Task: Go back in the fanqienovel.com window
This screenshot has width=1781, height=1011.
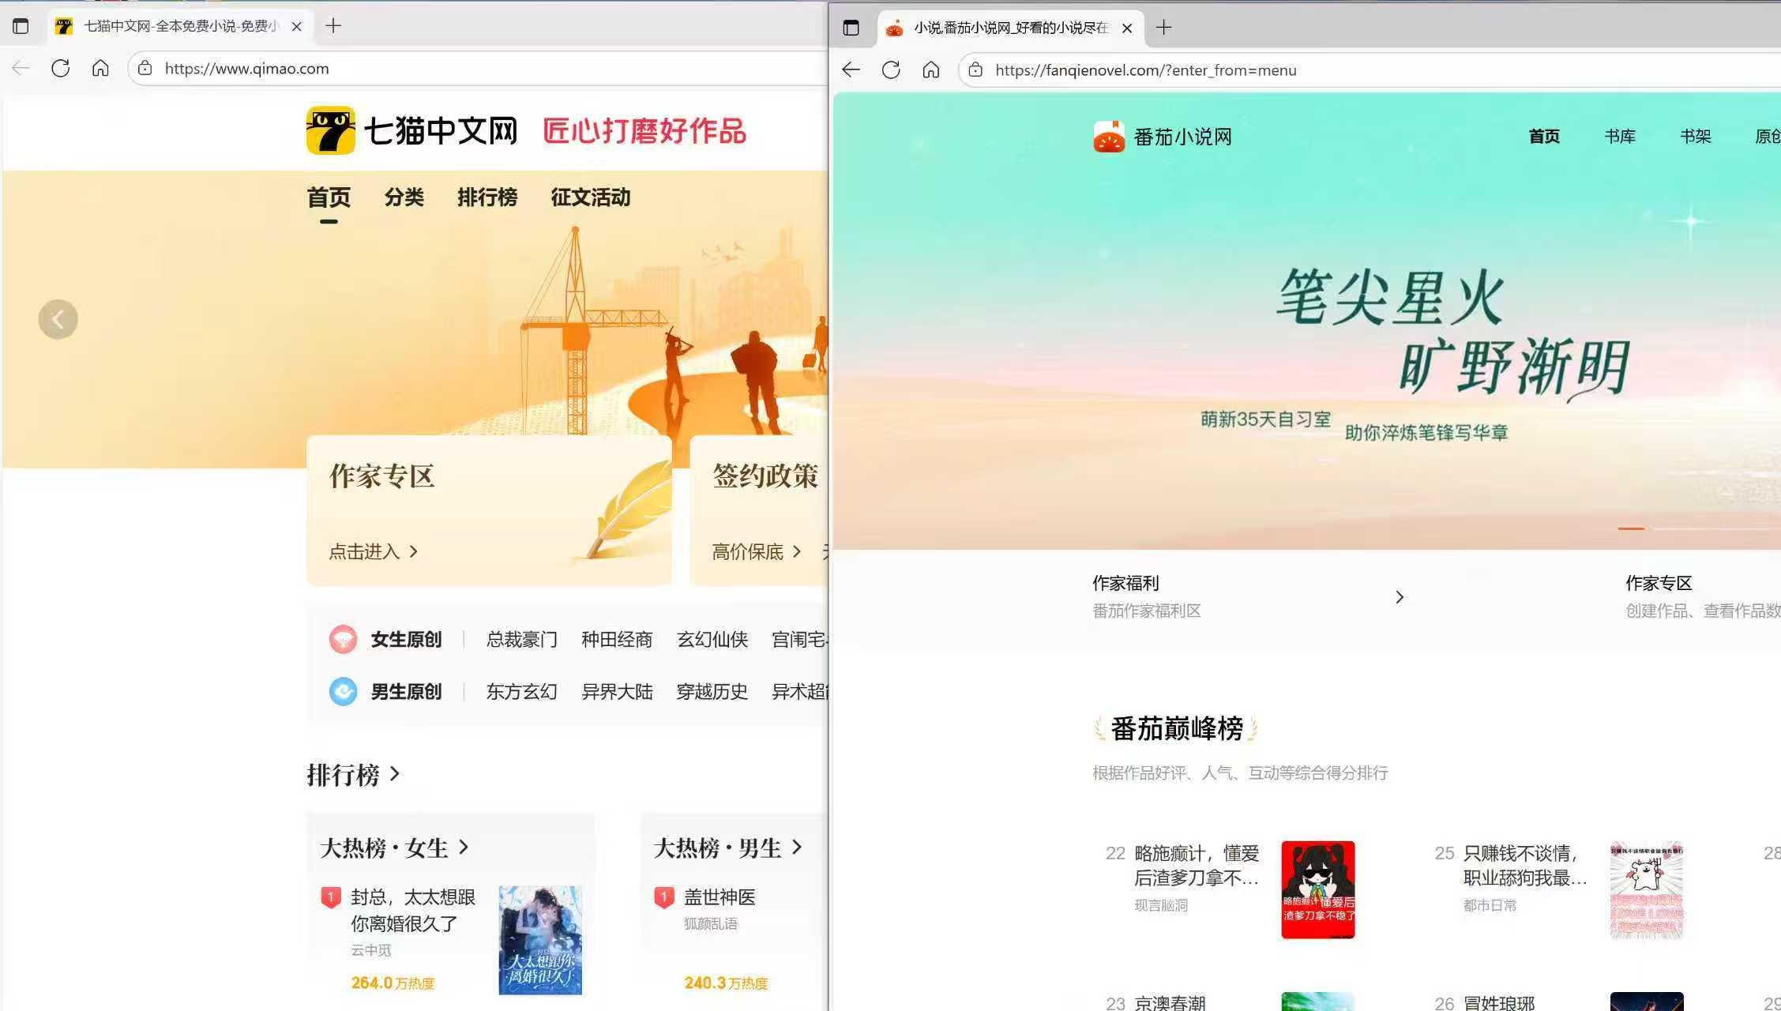Action: (850, 70)
